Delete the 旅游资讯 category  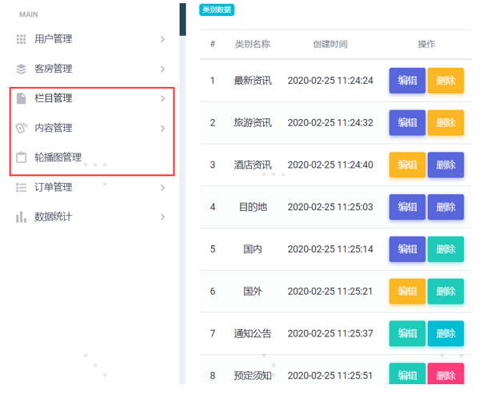click(x=445, y=123)
